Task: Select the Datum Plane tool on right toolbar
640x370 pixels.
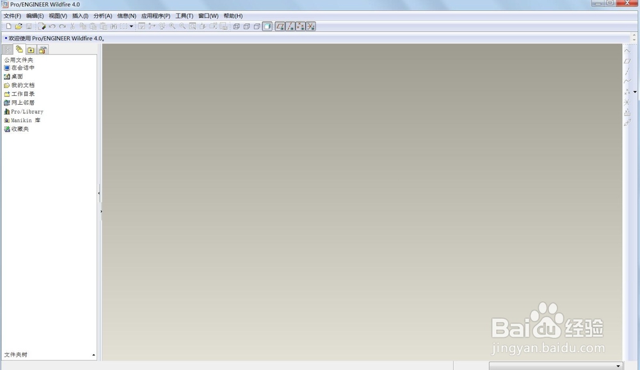Action: tap(627, 61)
